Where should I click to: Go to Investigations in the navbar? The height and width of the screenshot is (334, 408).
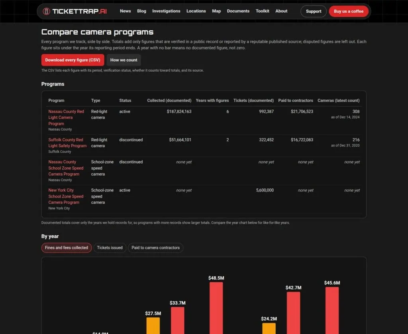166,11
